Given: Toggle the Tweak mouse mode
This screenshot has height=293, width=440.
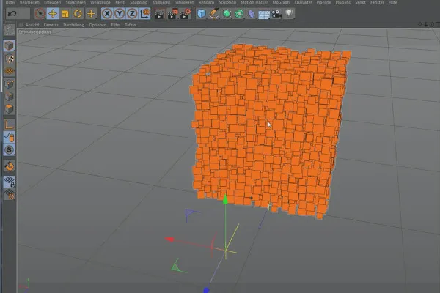Looking at the screenshot, I should click(9, 137).
